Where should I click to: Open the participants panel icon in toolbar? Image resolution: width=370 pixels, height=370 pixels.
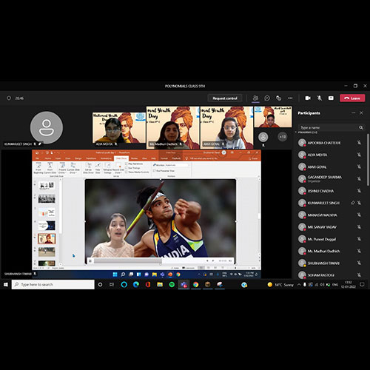tap(255, 98)
